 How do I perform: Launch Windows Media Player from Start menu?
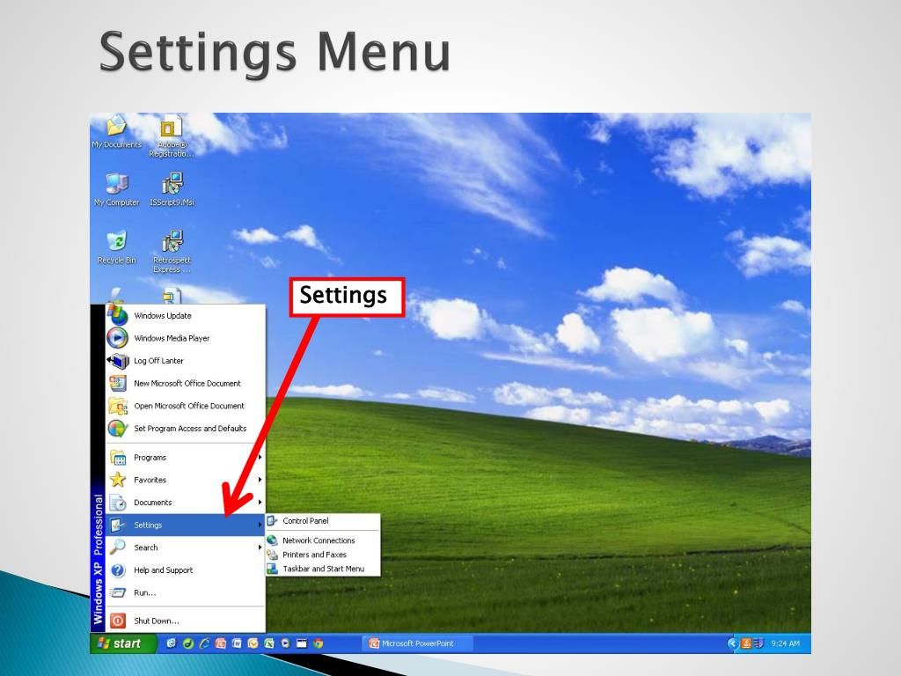point(185,338)
